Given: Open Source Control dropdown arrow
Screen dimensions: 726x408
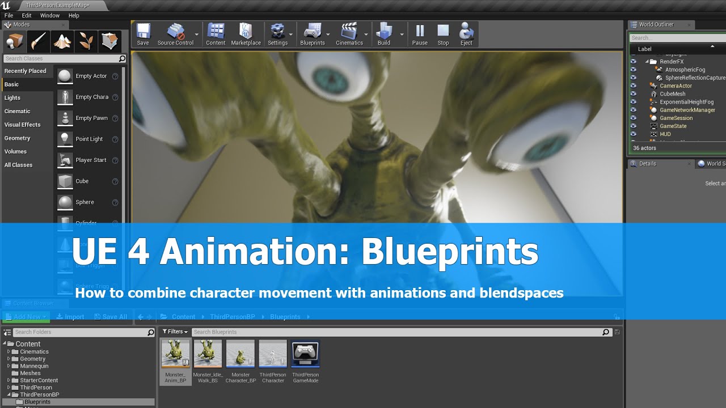Looking at the screenshot, I should pyautogui.click(x=197, y=35).
